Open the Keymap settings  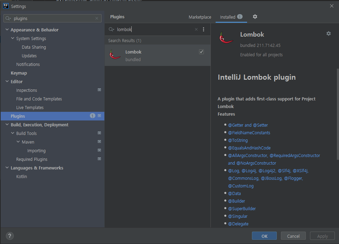click(19, 73)
